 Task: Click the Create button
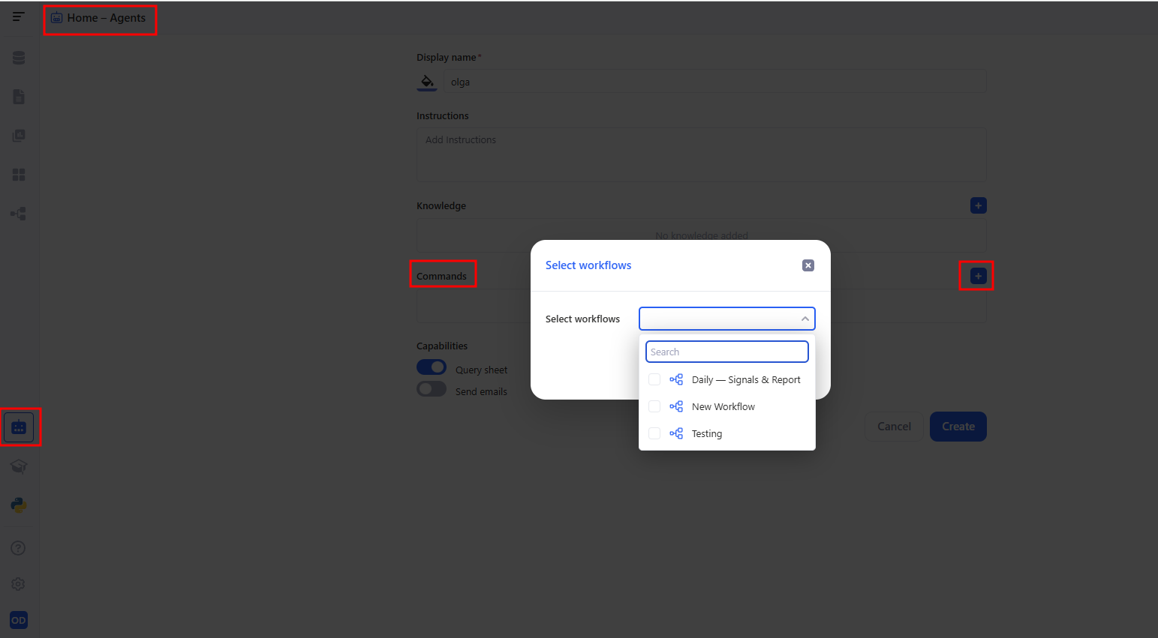click(x=958, y=426)
